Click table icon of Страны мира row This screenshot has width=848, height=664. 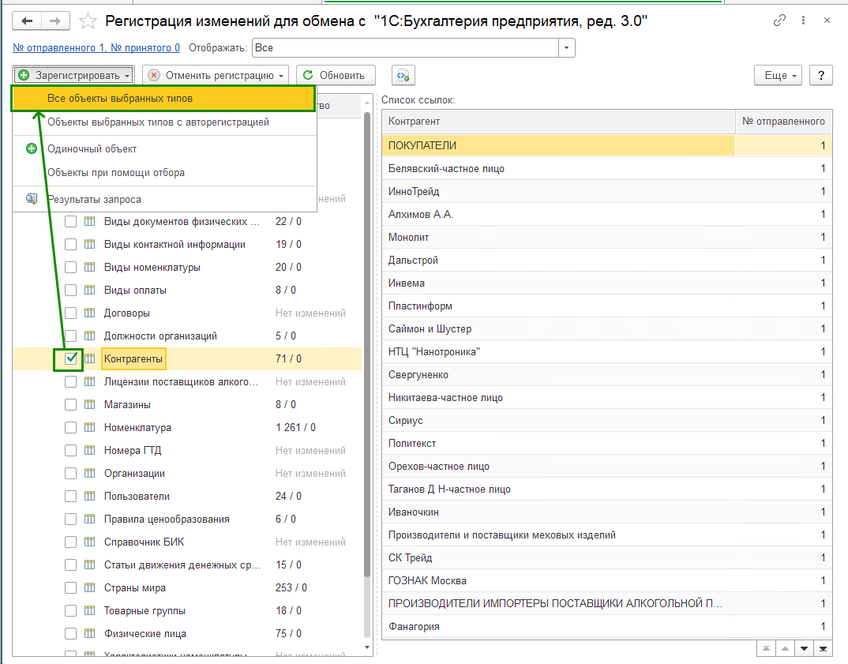pyautogui.click(x=90, y=587)
